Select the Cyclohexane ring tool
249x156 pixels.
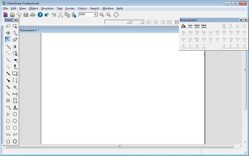15,121
